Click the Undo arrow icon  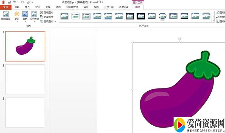[x=15, y=2]
